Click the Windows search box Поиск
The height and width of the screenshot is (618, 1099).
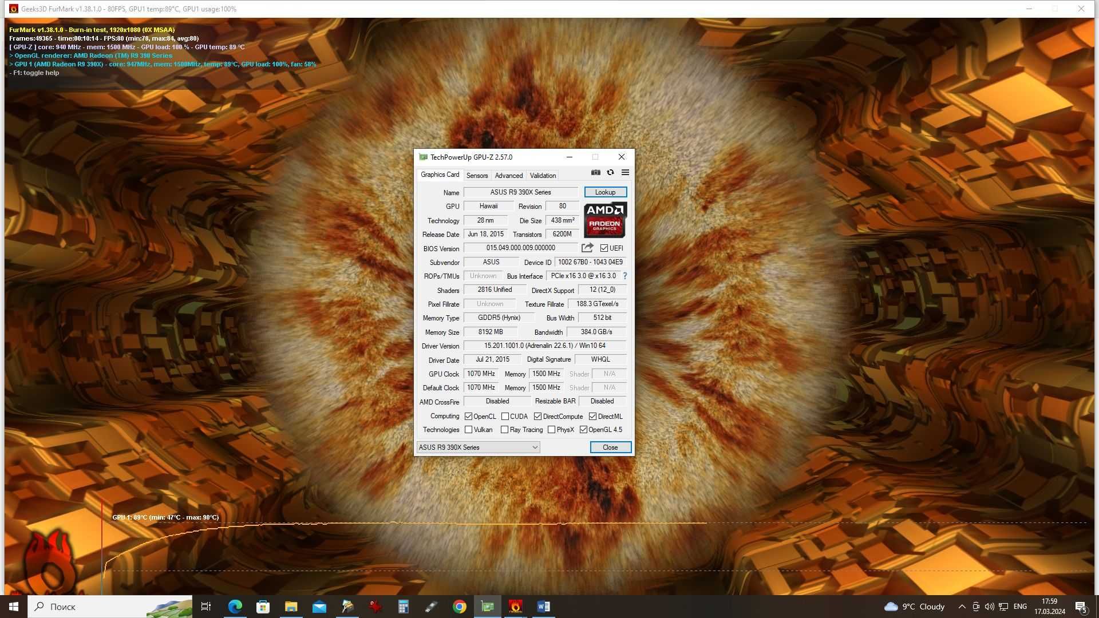(110, 607)
